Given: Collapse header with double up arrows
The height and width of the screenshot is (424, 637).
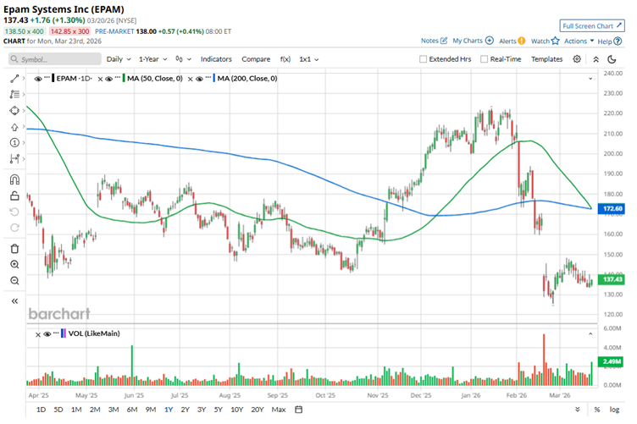Looking at the screenshot, I should pos(596,59).
